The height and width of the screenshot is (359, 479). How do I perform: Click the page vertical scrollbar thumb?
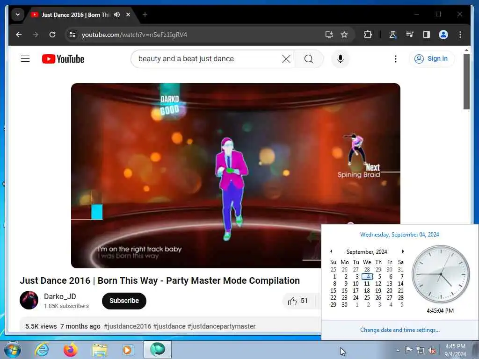[x=466, y=81]
